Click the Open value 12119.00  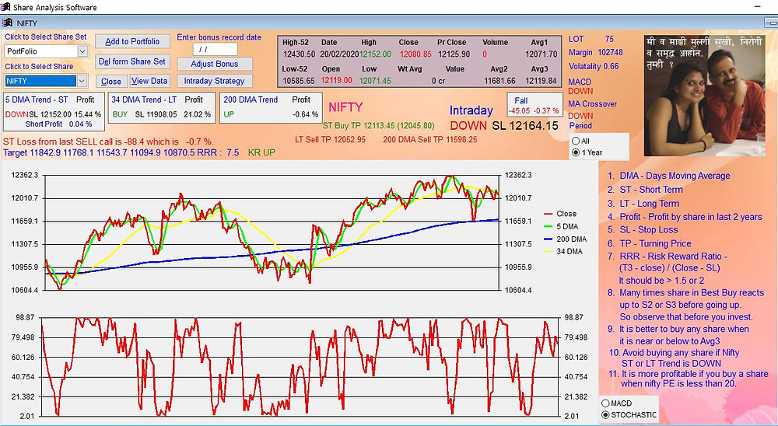[x=336, y=80]
